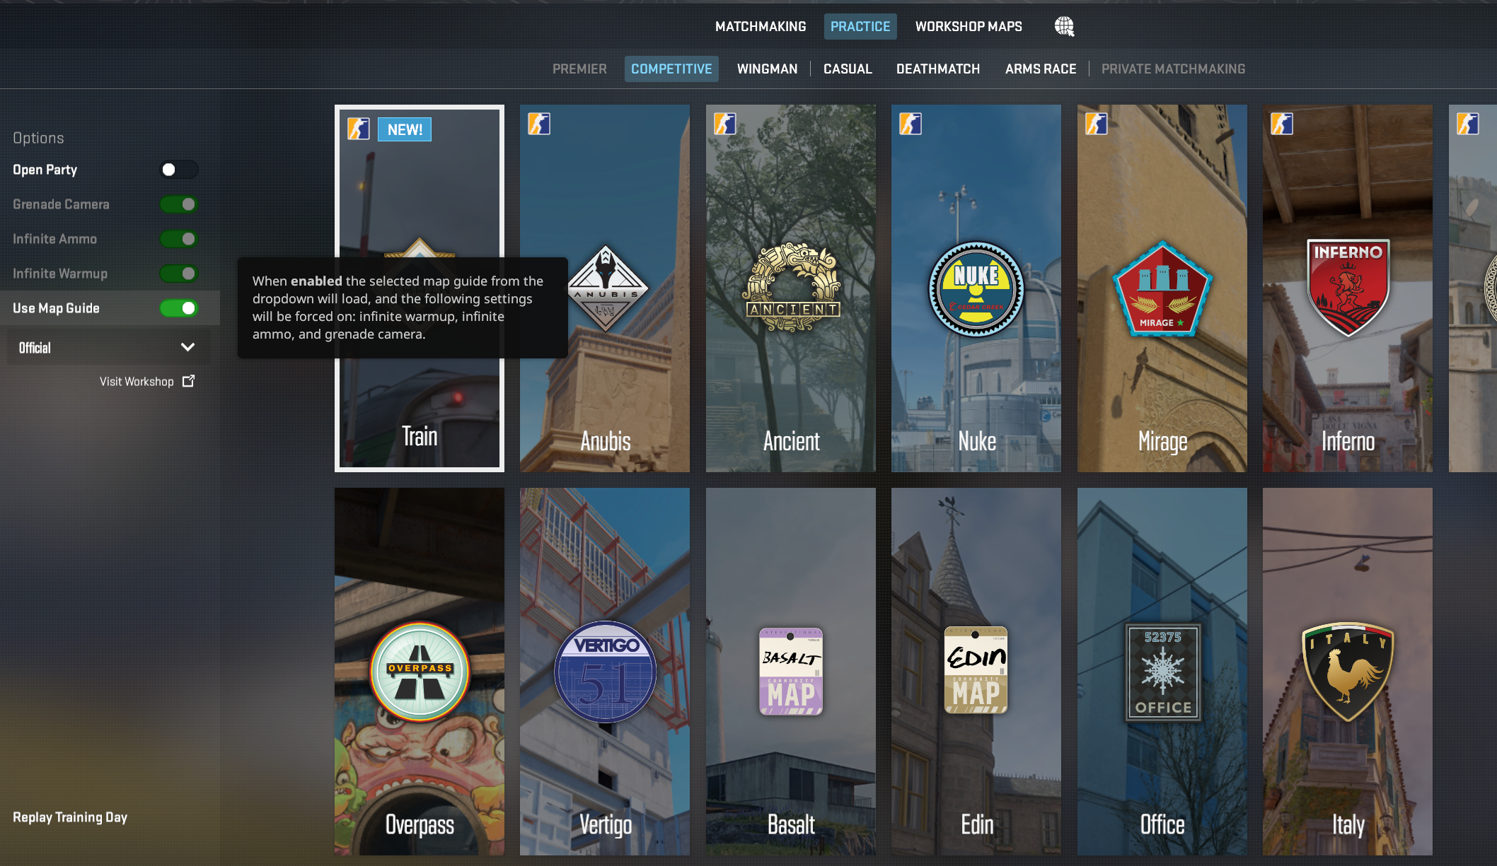1497x866 pixels.
Task: Turn off Use Map Guide switch
Action: pos(179,308)
